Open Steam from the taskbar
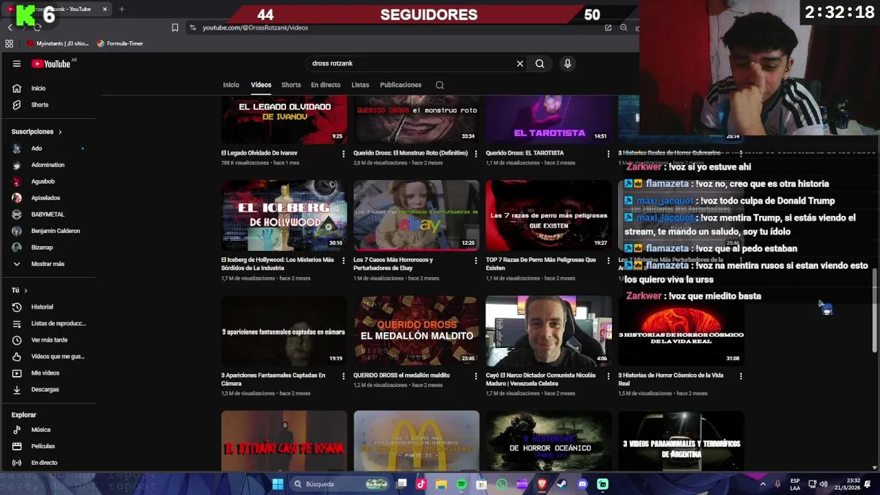The width and height of the screenshot is (880, 495). 562,484
